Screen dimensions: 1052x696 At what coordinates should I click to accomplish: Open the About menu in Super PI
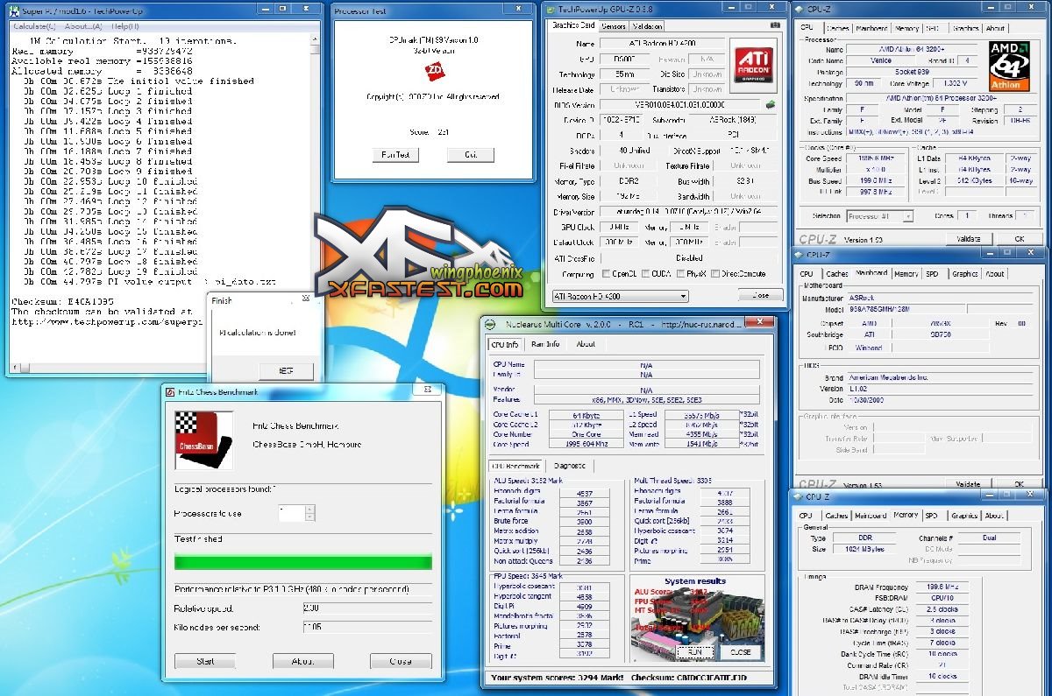click(x=83, y=26)
